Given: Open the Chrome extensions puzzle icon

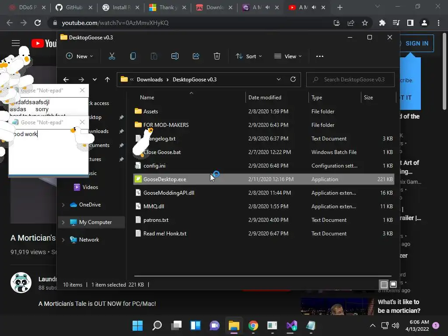Looking at the screenshot, I should 382,23.
